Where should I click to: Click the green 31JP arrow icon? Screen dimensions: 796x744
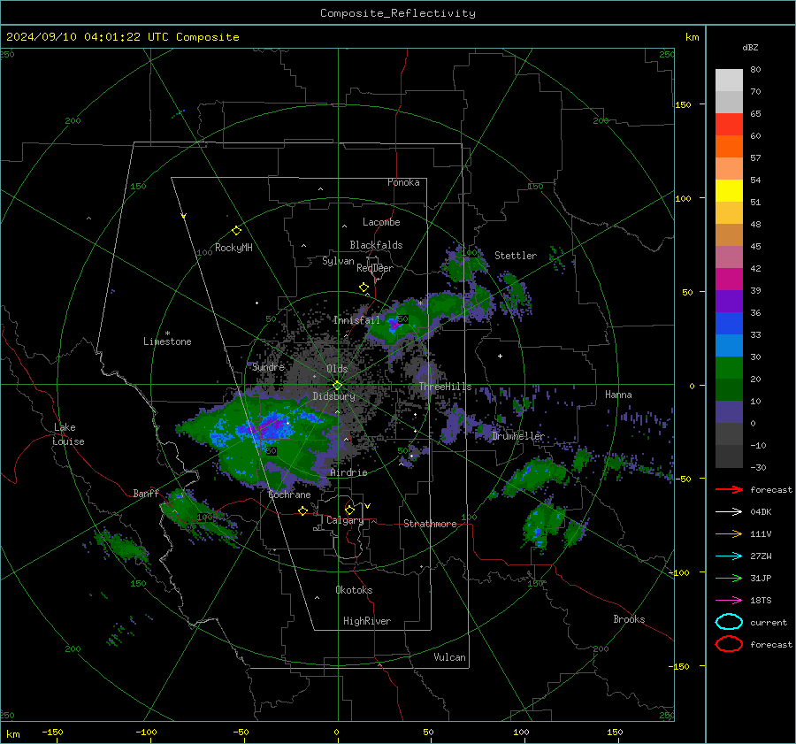729,578
